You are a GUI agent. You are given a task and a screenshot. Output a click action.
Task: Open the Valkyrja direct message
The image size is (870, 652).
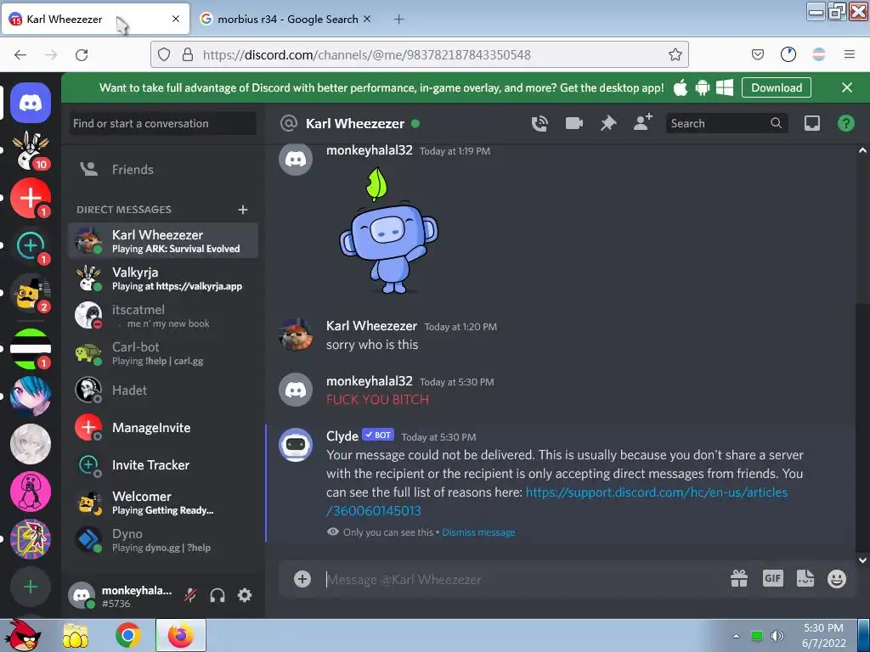click(163, 278)
